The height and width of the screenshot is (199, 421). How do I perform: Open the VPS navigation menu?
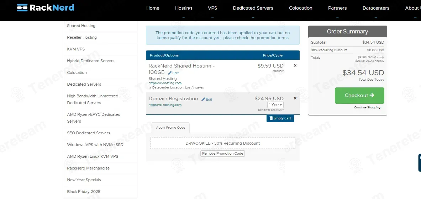[212, 8]
